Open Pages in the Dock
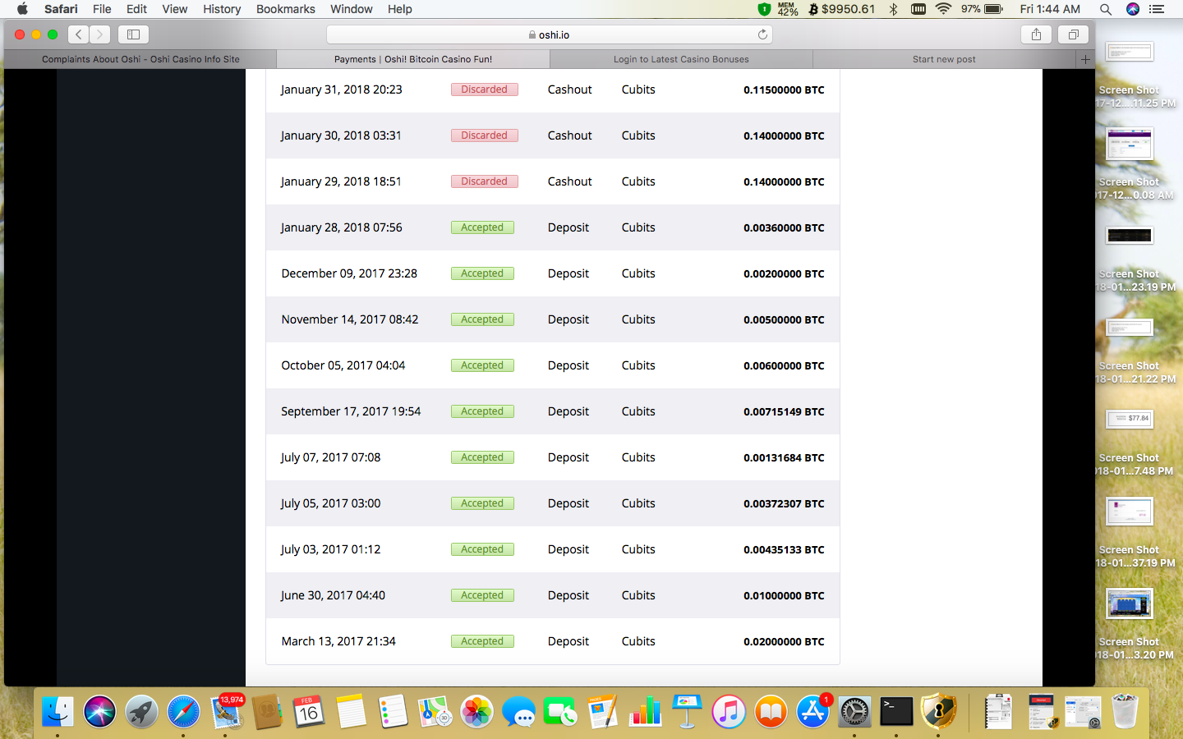Image resolution: width=1183 pixels, height=739 pixels. pos(602,711)
